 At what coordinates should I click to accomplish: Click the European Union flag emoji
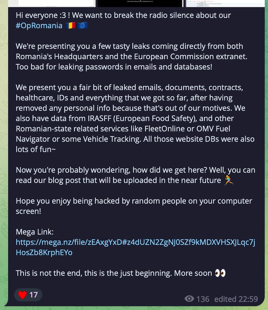82,25
